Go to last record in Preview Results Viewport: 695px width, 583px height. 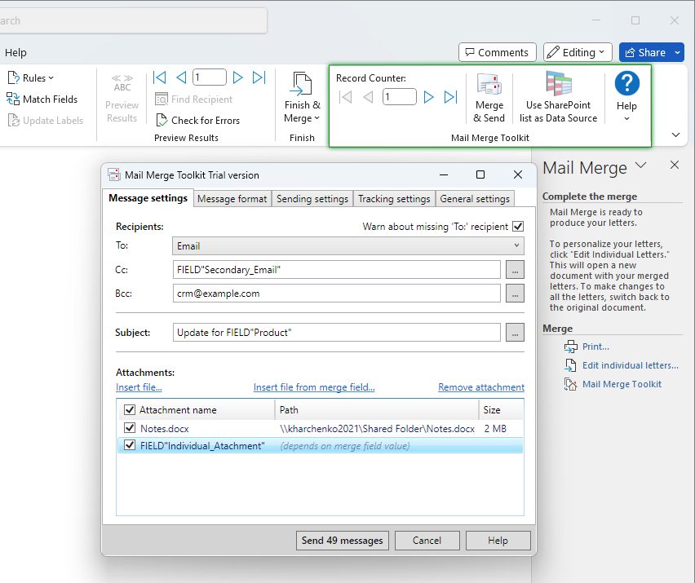[x=259, y=77]
